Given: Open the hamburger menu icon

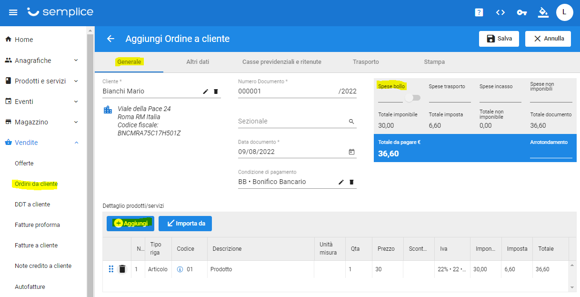Looking at the screenshot, I should 13,12.
